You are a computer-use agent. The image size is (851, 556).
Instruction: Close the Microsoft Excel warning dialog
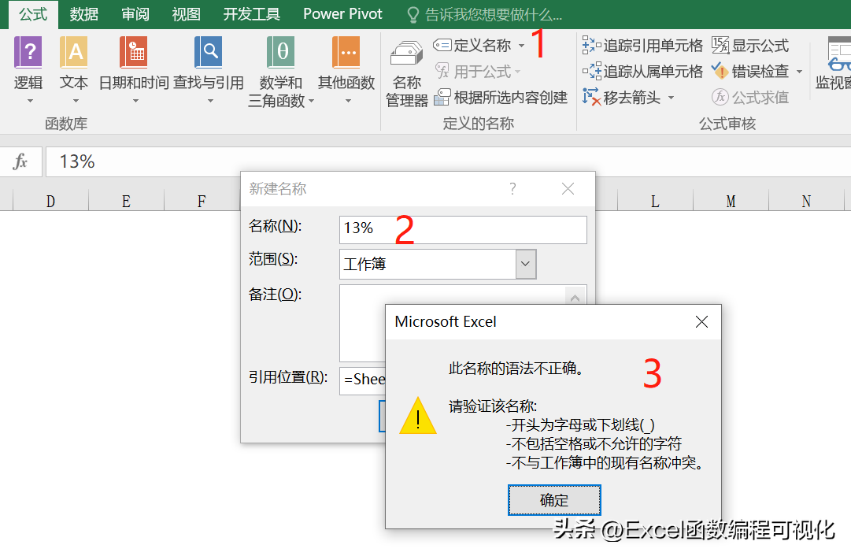(701, 322)
